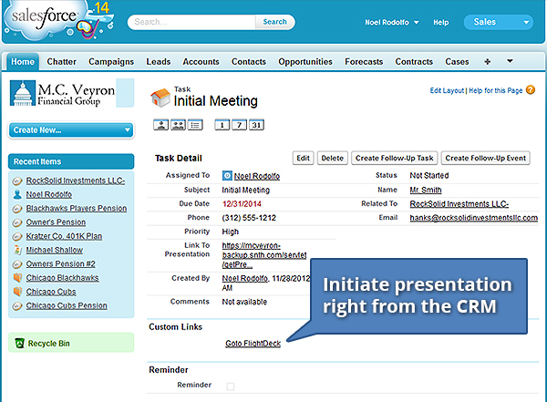The width and height of the screenshot is (547, 402).
Task: Click the phone number (312) 555-1212
Action: (x=249, y=218)
